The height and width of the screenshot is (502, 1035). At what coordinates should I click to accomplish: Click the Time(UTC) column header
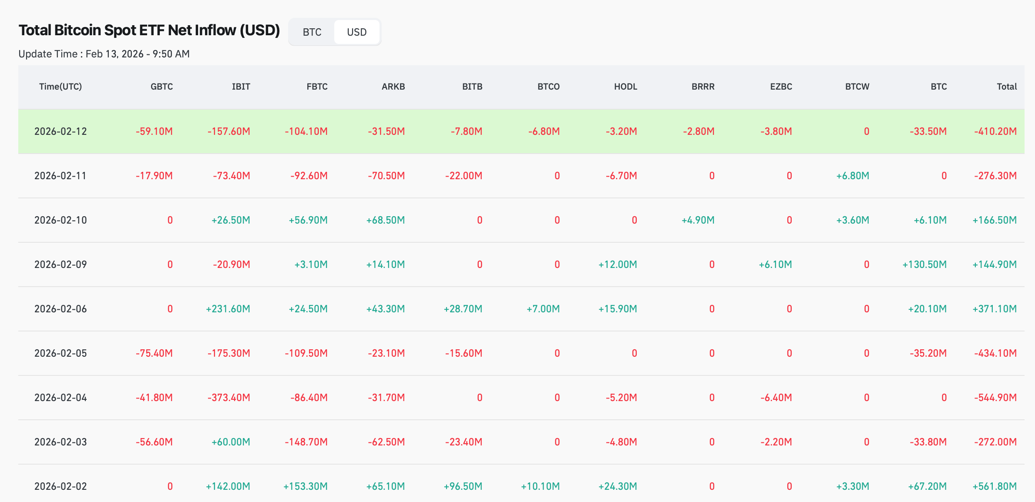pyautogui.click(x=60, y=87)
